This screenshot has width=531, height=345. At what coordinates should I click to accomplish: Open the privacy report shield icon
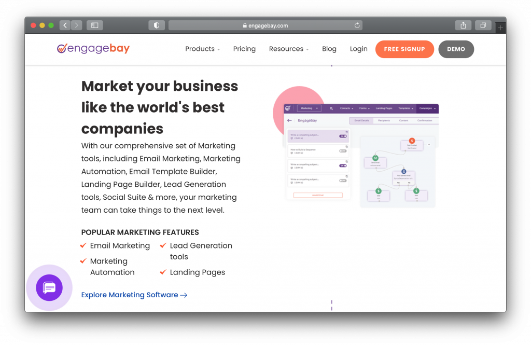157,25
